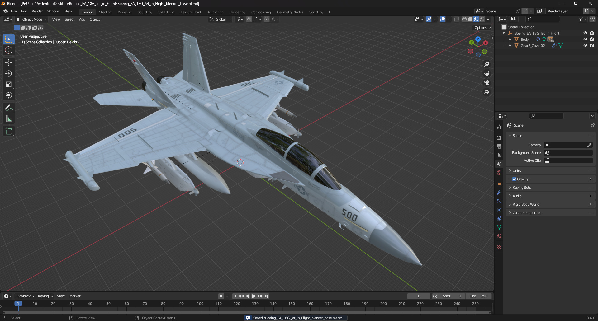Open the File menu

pyautogui.click(x=14, y=11)
